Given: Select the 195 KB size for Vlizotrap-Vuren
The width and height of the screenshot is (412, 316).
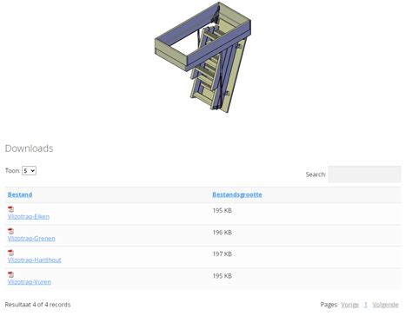Looking at the screenshot, I should click(223, 276).
